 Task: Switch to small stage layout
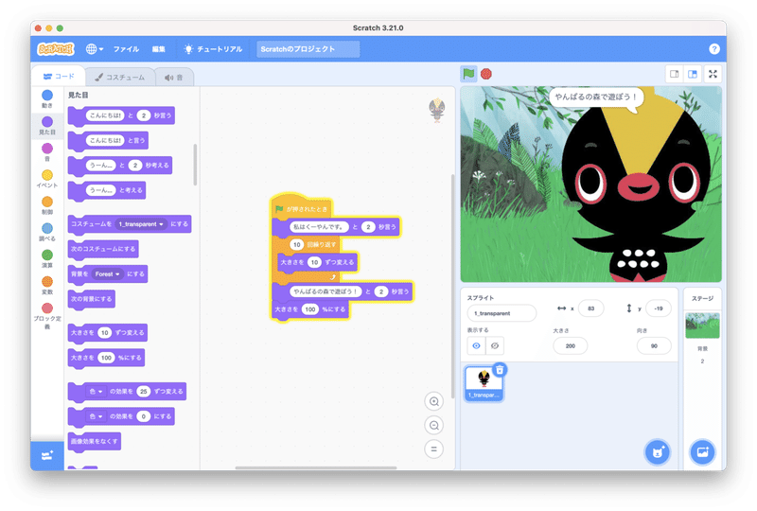674,74
